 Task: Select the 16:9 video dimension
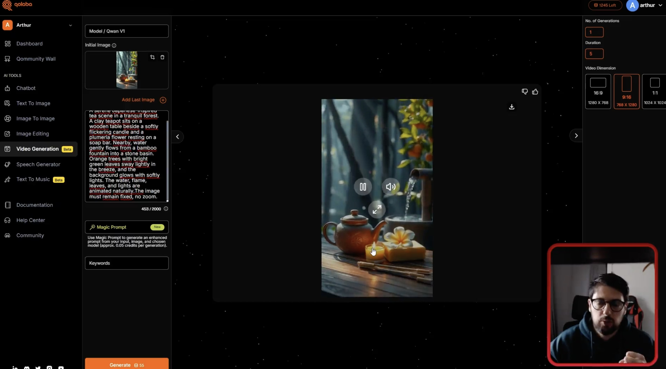point(598,92)
